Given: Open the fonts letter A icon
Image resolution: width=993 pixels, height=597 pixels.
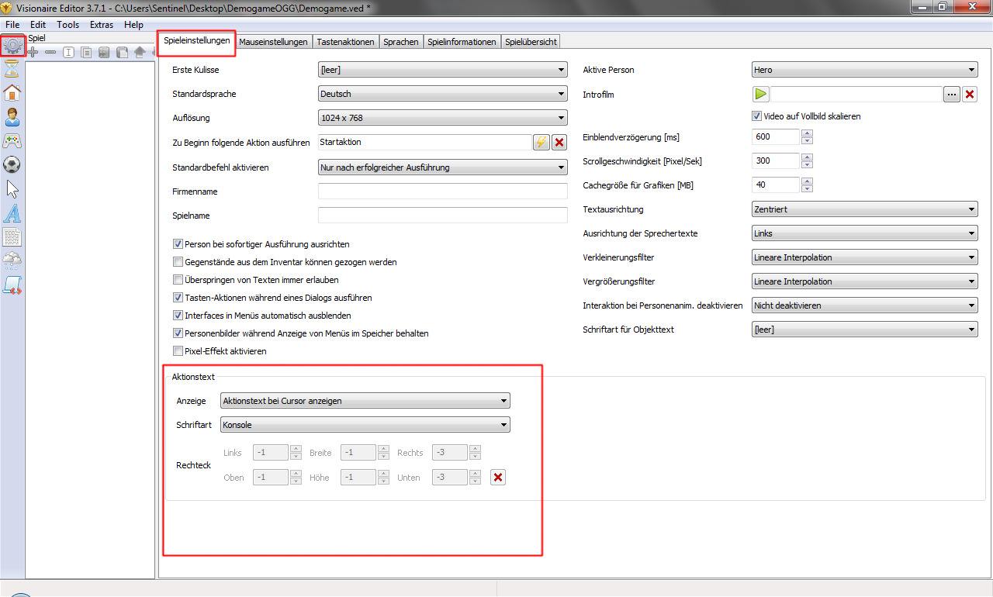Looking at the screenshot, I should (12, 213).
